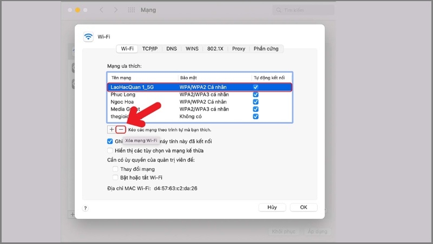
Task: Click the Không có security value
Action: [191, 117]
